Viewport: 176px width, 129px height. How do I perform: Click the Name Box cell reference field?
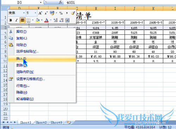[x=20, y=2]
